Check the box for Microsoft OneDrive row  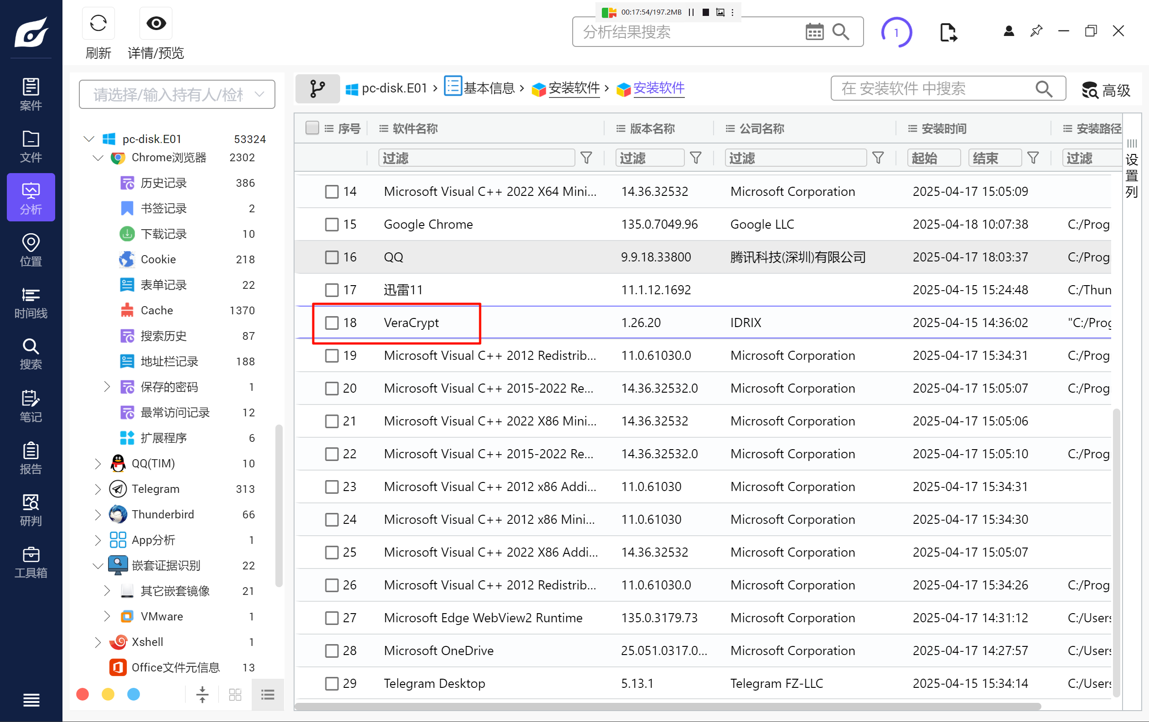(331, 650)
